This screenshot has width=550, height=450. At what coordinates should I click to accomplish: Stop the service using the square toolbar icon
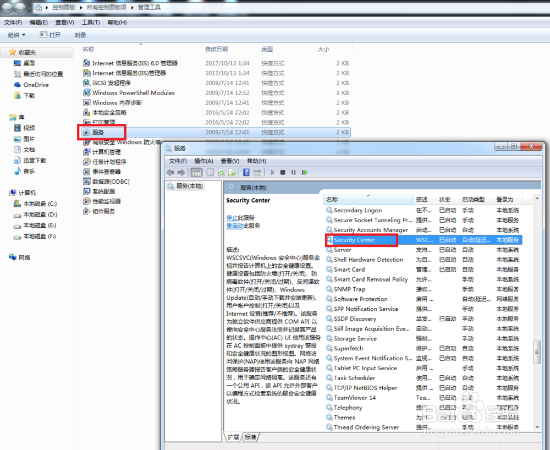(x=282, y=172)
